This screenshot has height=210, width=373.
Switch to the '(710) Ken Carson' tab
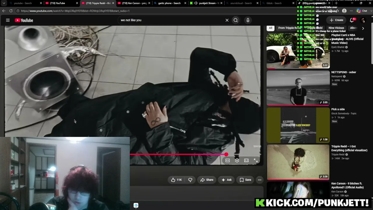pyautogui.click(x=134, y=3)
